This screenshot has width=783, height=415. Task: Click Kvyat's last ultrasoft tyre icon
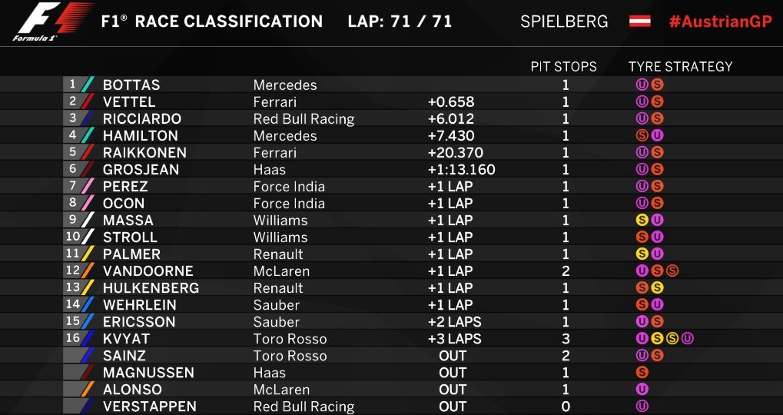point(687,339)
